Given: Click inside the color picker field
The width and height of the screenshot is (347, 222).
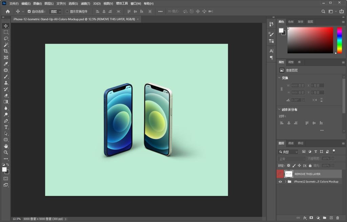Looking at the screenshot, I should pos(310,40).
